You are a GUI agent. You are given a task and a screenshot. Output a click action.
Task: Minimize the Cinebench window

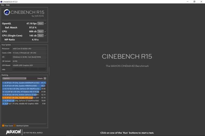pyautogui.click(x=188, y=2)
